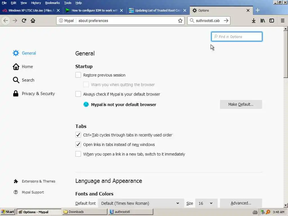Close the Options tab

pyautogui.click(x=248, y=10)
